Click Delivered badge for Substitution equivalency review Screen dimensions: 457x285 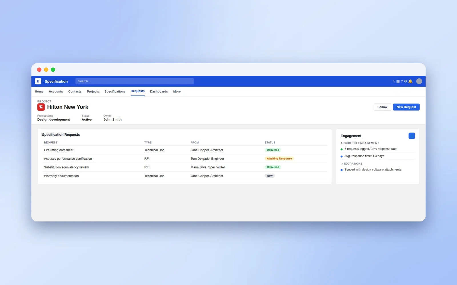click(x=273, y=167)
